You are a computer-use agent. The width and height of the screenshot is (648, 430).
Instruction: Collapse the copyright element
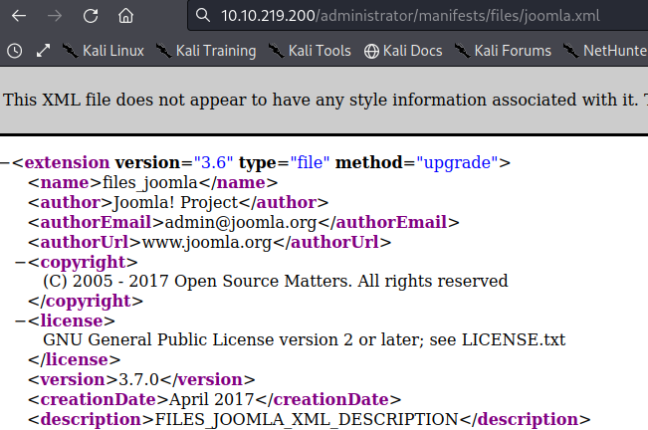(20, 263)
